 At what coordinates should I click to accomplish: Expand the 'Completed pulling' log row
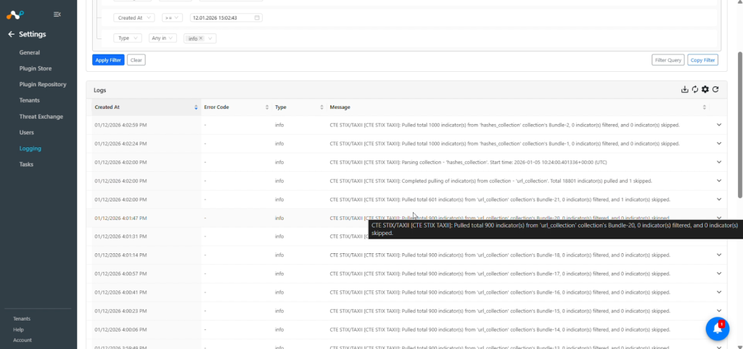[719, 181]
